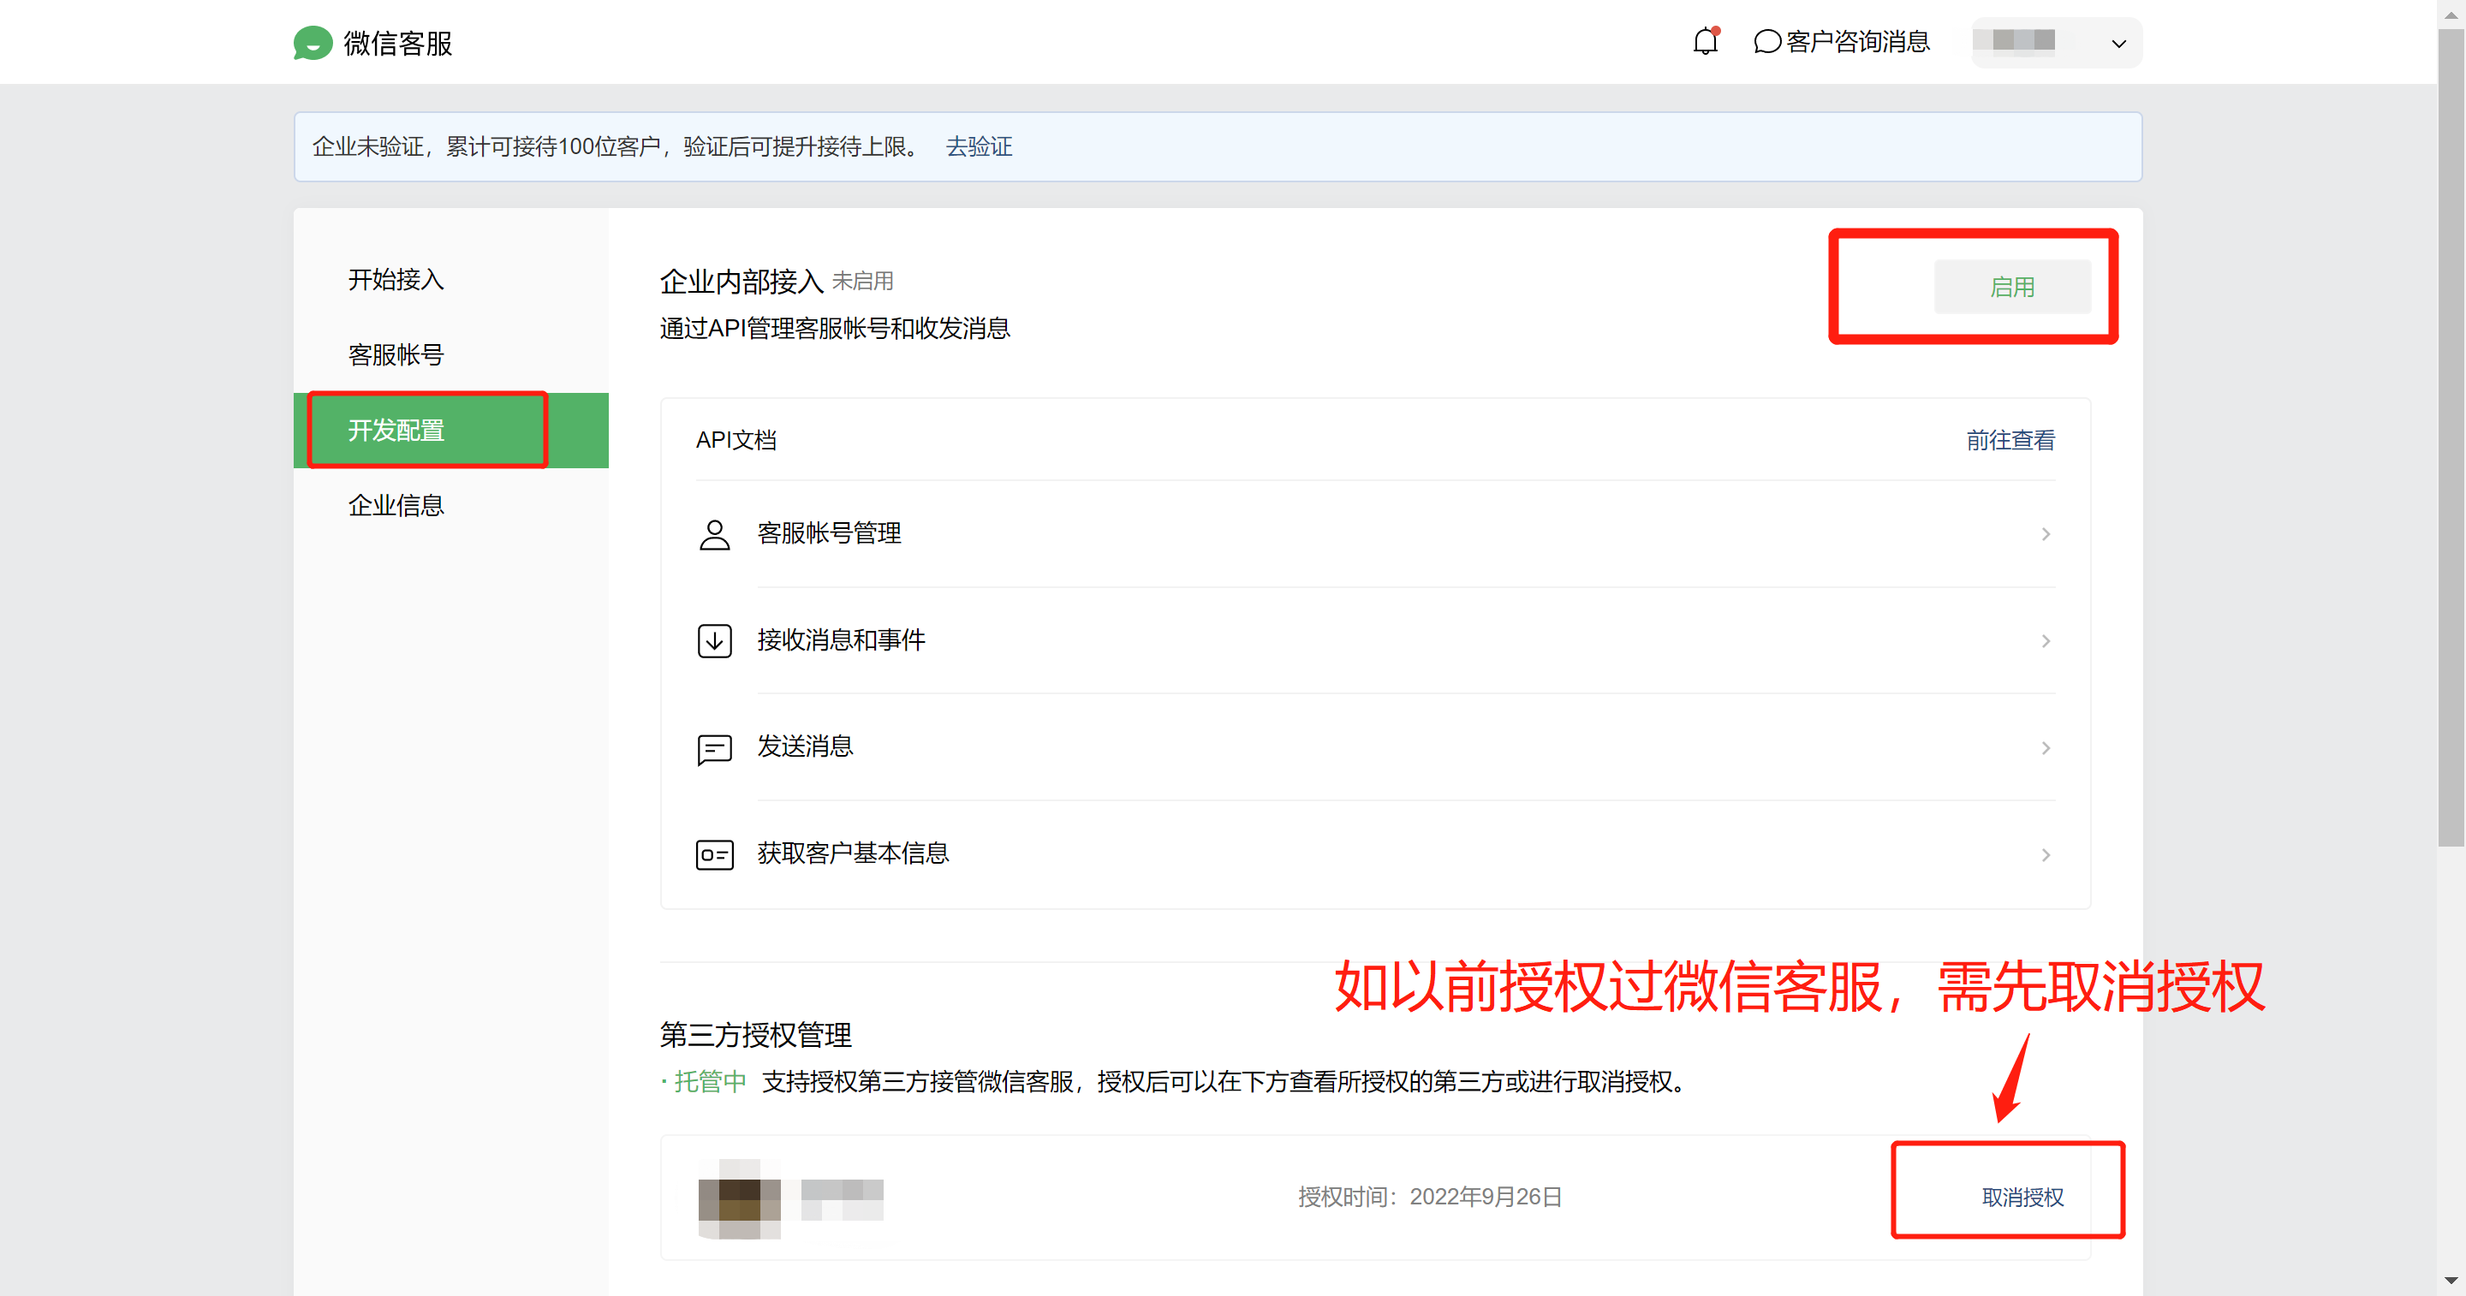Click the 客户咨询消息 chat bubble icon
Screen dimensions: 2466x1296
click(x=1766, y=42)
